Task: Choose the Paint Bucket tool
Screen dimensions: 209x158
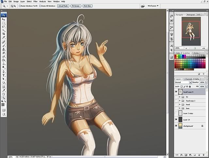Action: click(4, 60)
